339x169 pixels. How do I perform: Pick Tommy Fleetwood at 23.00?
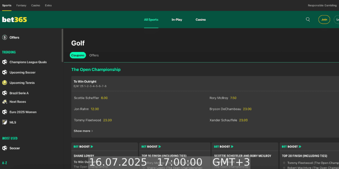(x=93, y=120)
